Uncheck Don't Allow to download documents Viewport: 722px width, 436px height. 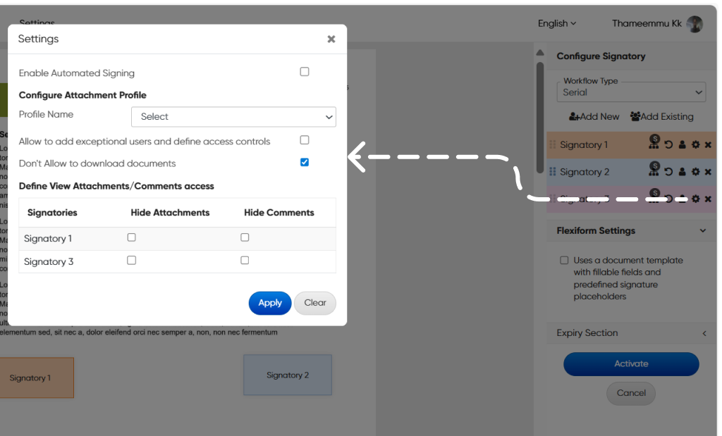(x=305, y=162)
